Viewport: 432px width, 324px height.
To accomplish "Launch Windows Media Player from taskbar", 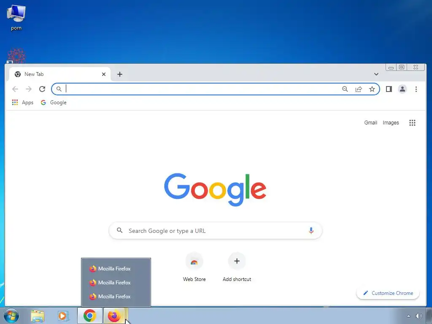I will pyautogui.click(x=63, y=316).
